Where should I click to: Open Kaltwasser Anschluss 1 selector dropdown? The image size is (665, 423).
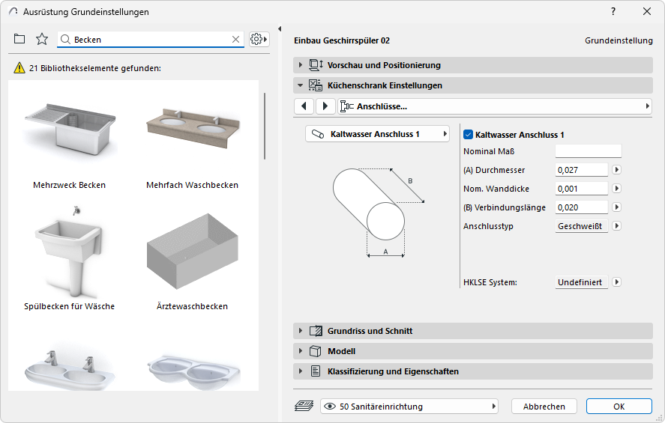click(x=377, y=134)
